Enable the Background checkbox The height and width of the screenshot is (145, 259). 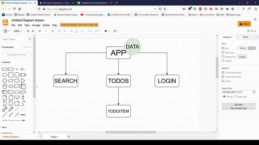223,56
